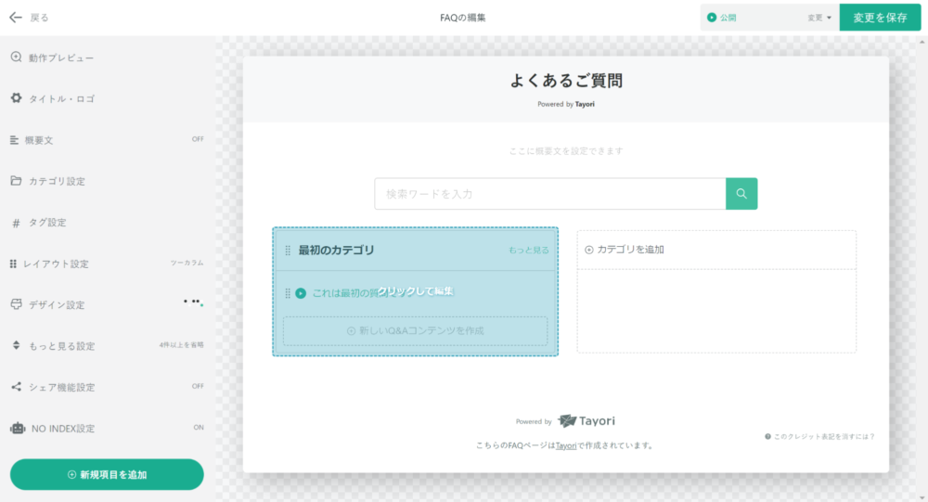Click もっと見る in first category
Viewport: 928px width, 502px height.
click(x=528, y=251)
